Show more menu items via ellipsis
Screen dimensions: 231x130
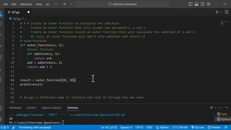(x=56, y=4)
